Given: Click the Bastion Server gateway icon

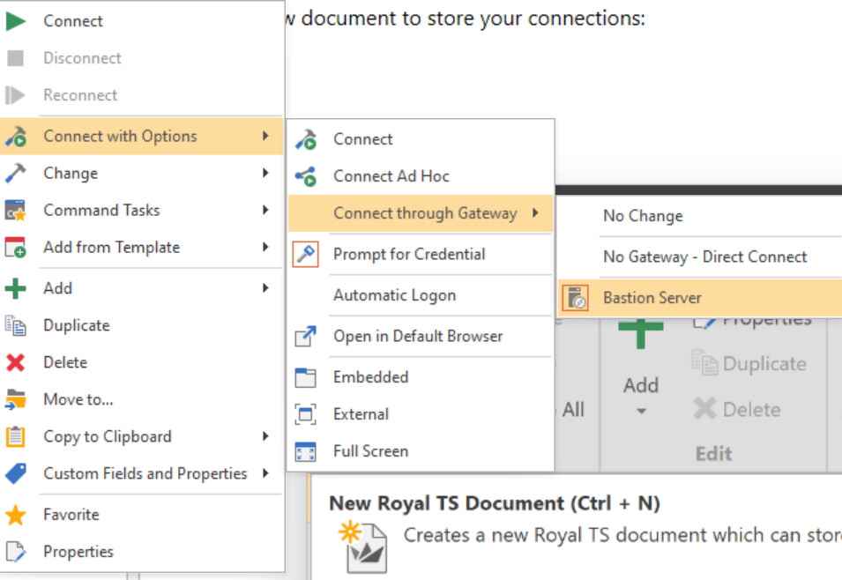Looking at the screenshot, I should click(x=575, y=298).
